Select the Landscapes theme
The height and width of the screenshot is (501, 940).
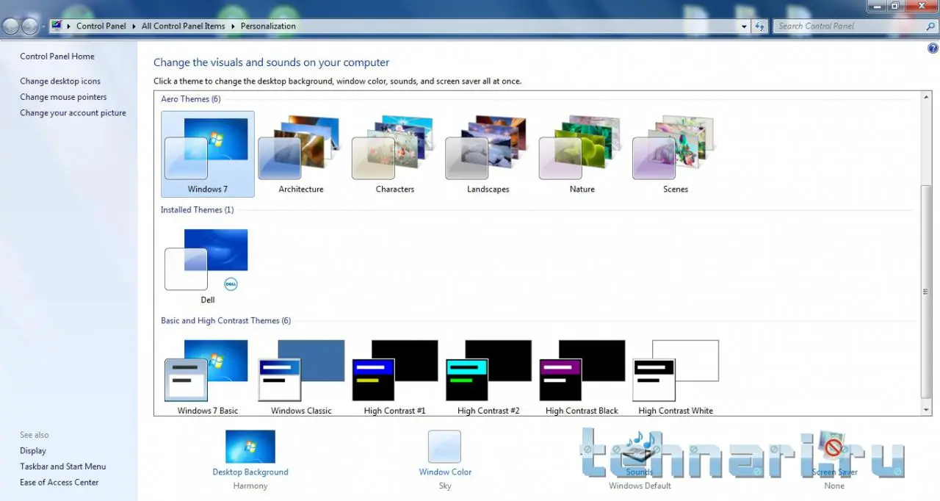tap(488, 154)
